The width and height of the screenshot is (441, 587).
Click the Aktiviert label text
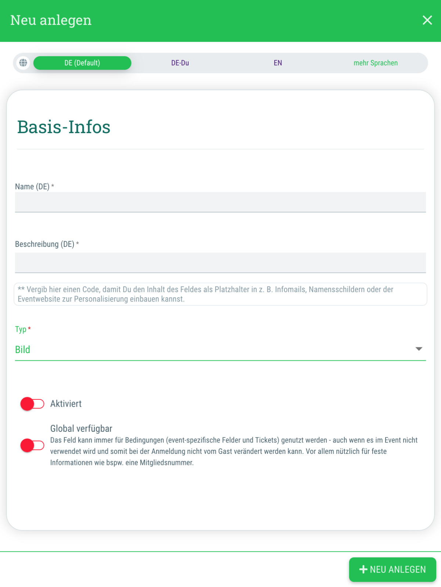[66, 404]
